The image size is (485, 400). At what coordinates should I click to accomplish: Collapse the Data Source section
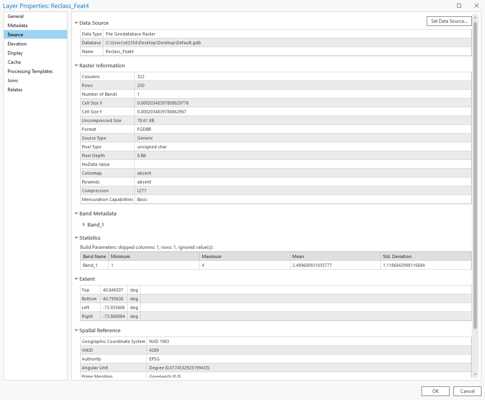[76, 23]
